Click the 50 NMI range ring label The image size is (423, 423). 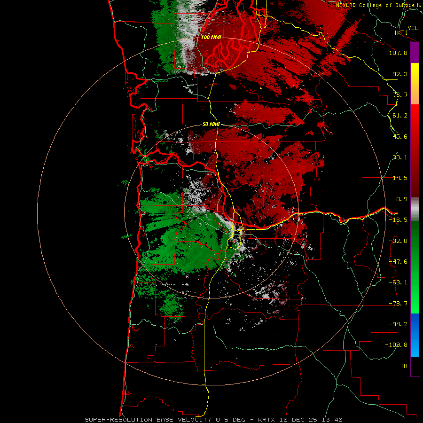point(211,125)
